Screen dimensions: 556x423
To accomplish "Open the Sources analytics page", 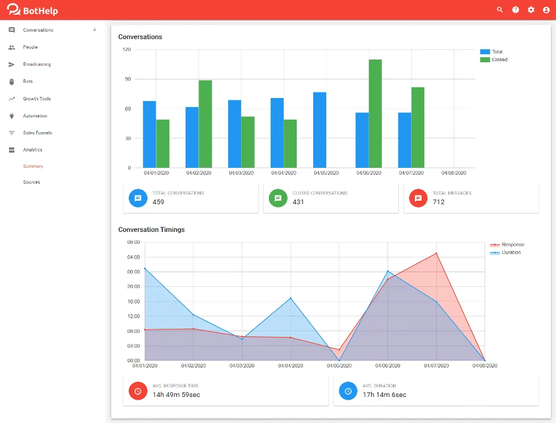I will [32, 182].
